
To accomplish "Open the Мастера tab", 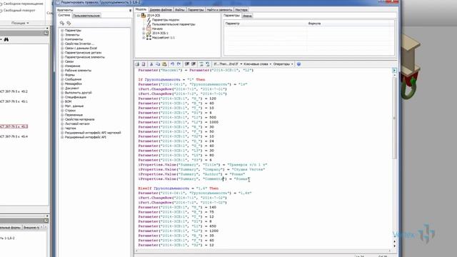I will click(241, 9).
